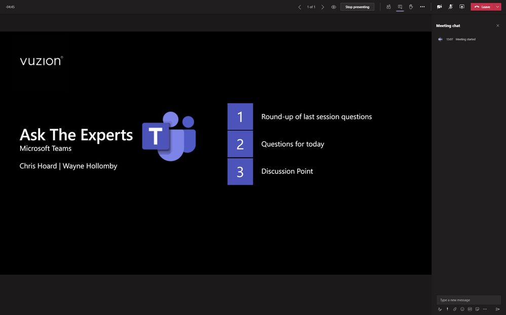Click the Teams logo on the slide
The height and width of the screenshot is (315, 506).
(169, 136)
